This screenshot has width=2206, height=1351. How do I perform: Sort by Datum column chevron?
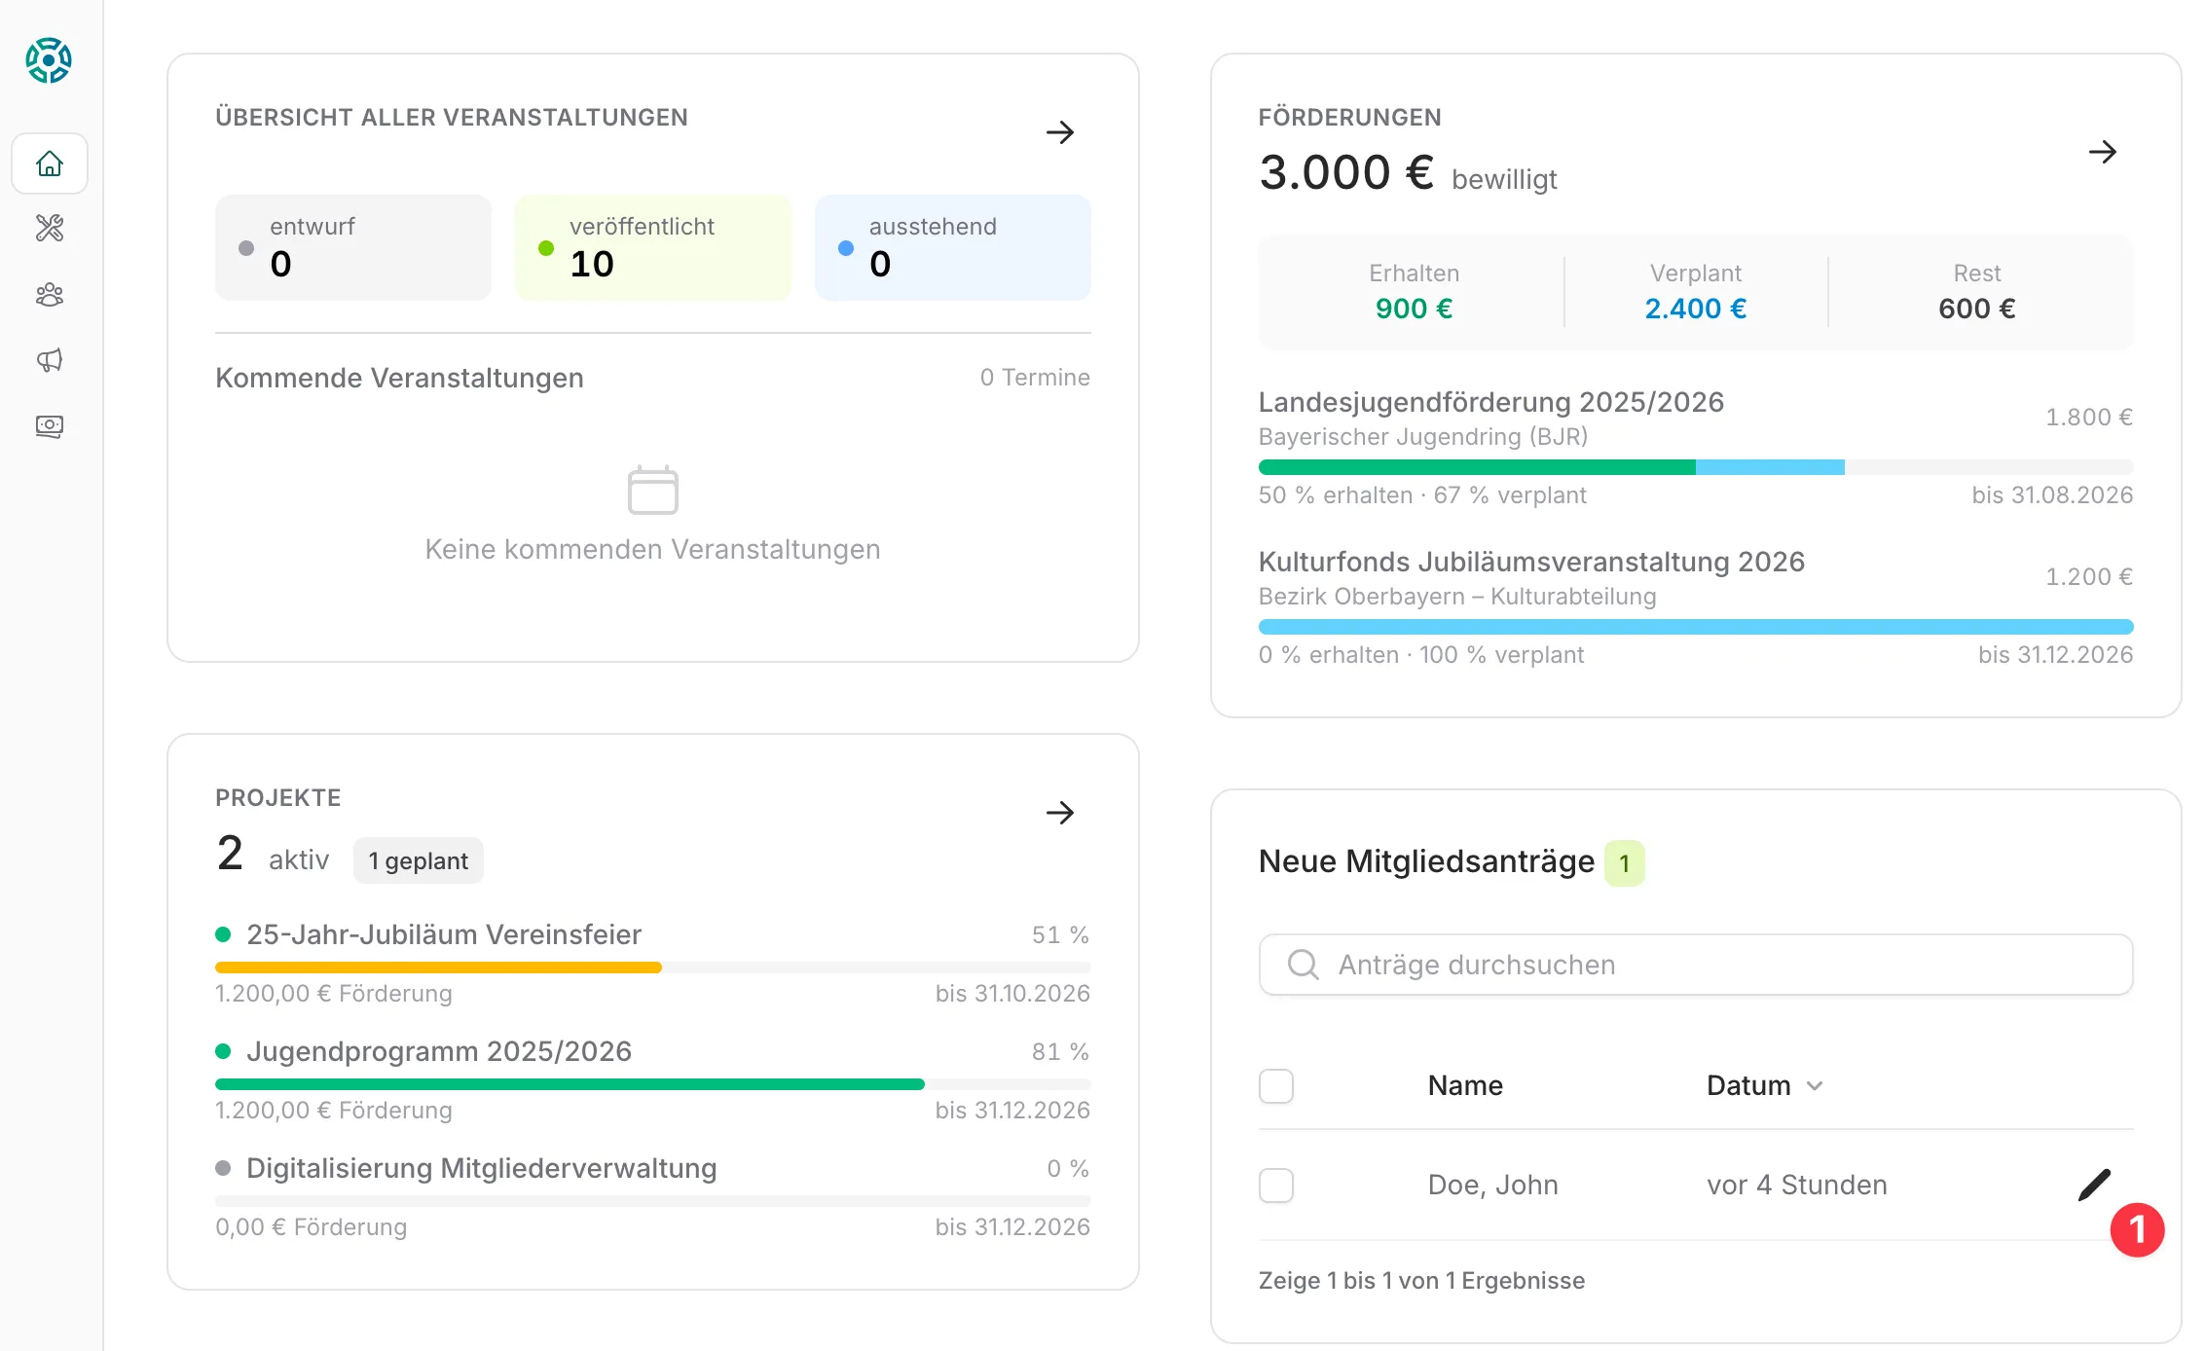click(x=1815, y=1085)
